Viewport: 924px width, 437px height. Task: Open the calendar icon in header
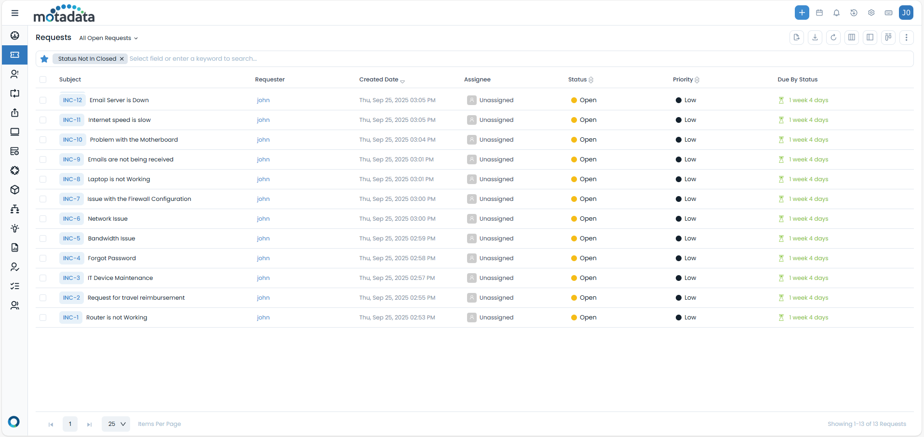tap(819, 13)
